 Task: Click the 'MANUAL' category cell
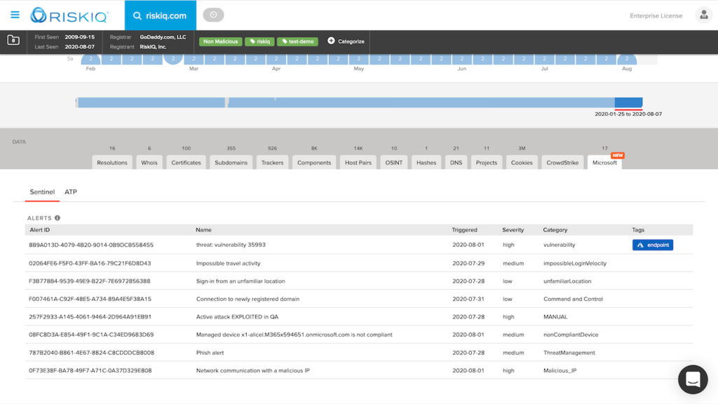(555, 317)
